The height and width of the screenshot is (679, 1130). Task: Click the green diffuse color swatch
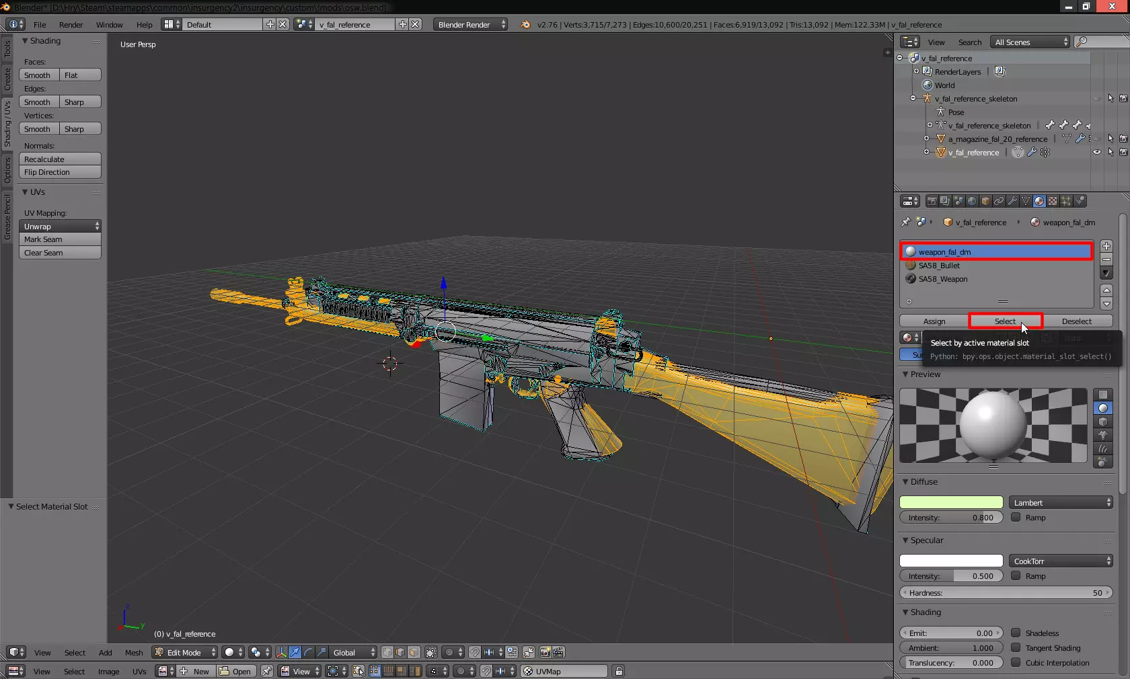[951, 503]
